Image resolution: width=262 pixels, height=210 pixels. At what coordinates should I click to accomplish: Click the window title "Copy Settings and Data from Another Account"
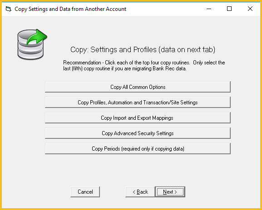click(x=70, y=9)
